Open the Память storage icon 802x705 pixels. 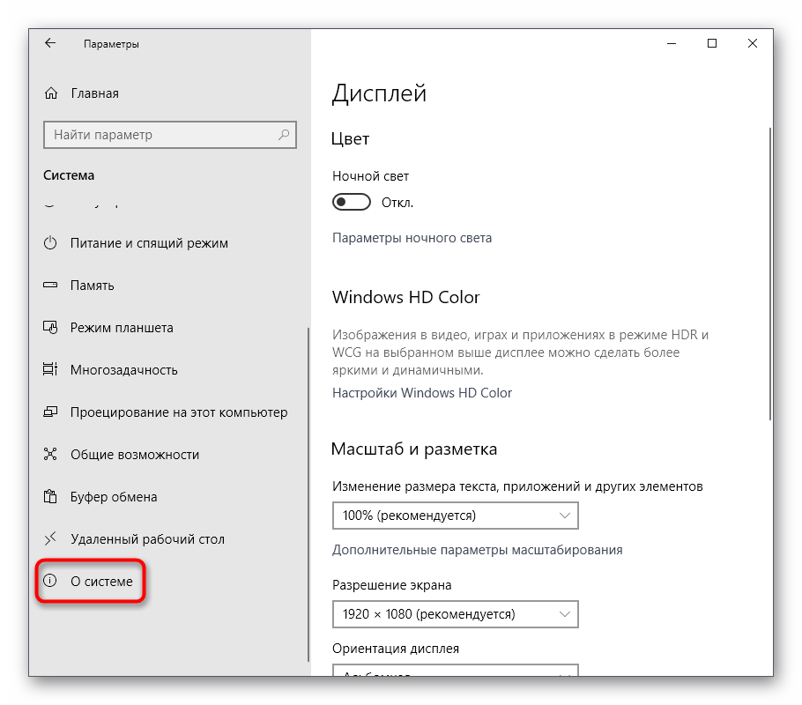(51, 286)
